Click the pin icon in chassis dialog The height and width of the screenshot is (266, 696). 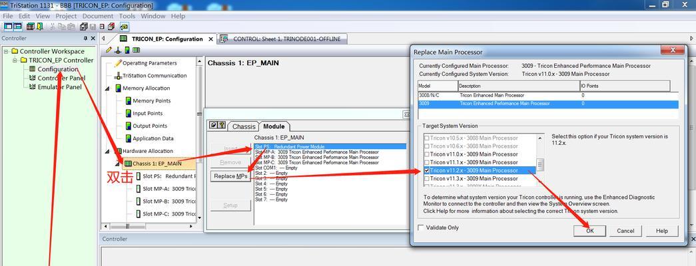click(214, 126)
